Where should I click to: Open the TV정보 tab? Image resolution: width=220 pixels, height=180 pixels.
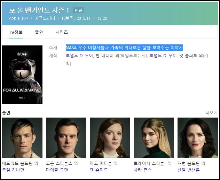[x=16, y=32]
